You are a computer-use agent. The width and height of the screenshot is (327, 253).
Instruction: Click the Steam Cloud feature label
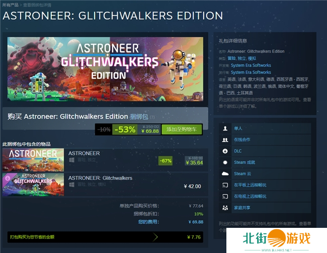[x=242, y=174]
